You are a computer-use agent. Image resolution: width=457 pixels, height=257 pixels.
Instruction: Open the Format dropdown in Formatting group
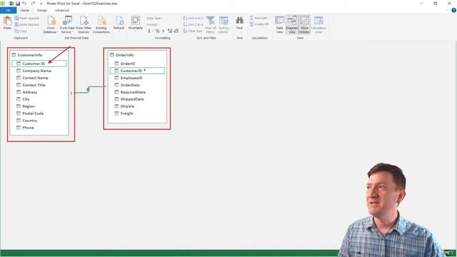152,24
